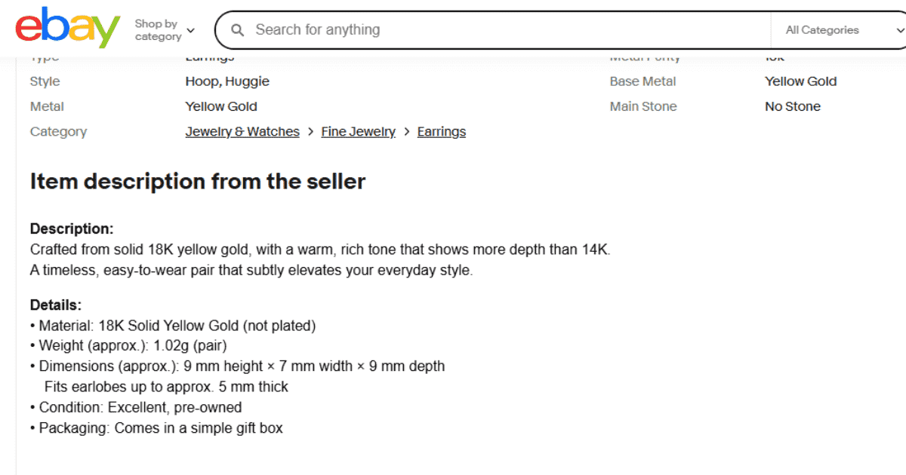This screenshot has width=906, height=475.
Task: Select the Hoop, Huggie style value
Action: click(227, 81)
